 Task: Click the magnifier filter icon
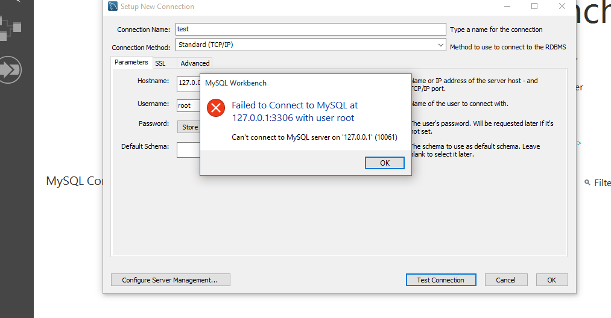pos(587,182)
